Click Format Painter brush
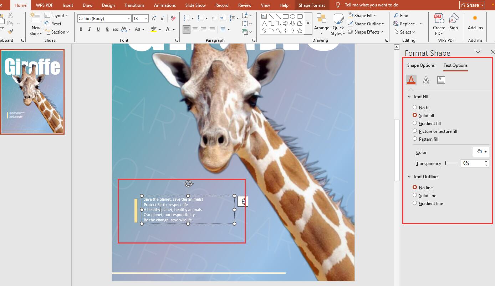This screenshot has width=495, height=286. pos(10,32)
